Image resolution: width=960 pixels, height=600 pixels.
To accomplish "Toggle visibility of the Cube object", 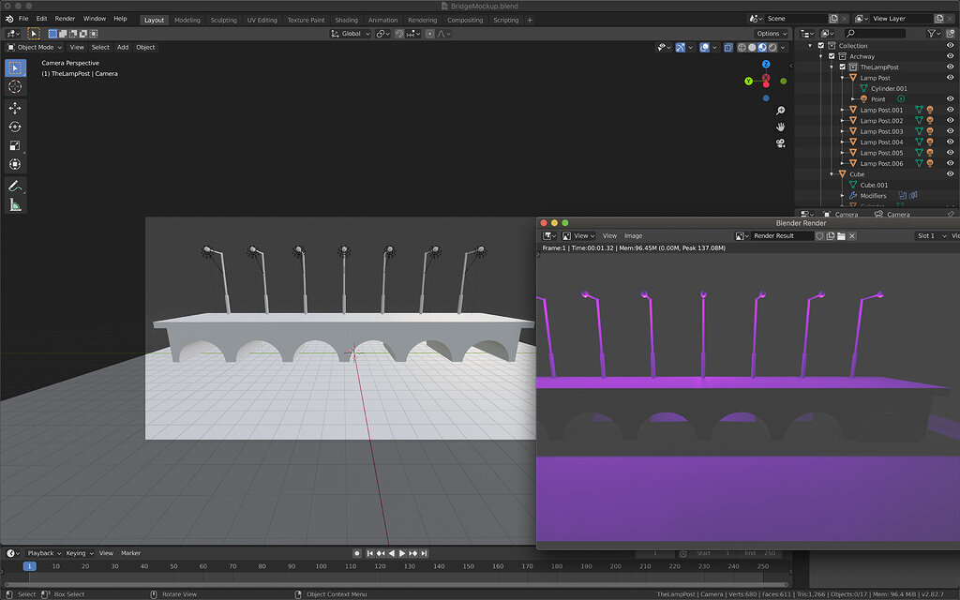I will pyautogui.click(x=950, y=174).
